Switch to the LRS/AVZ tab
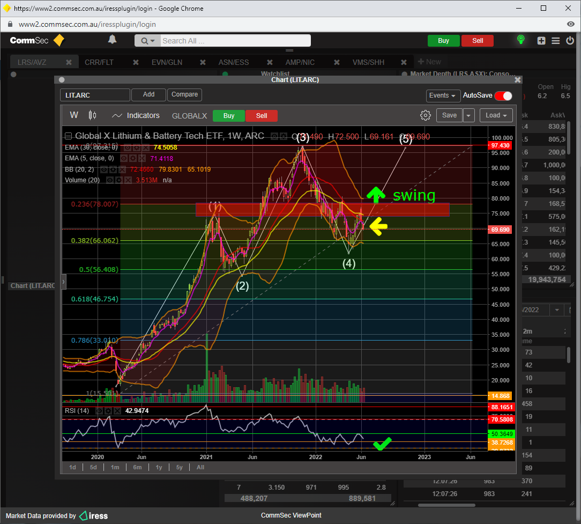 [32, 62]
